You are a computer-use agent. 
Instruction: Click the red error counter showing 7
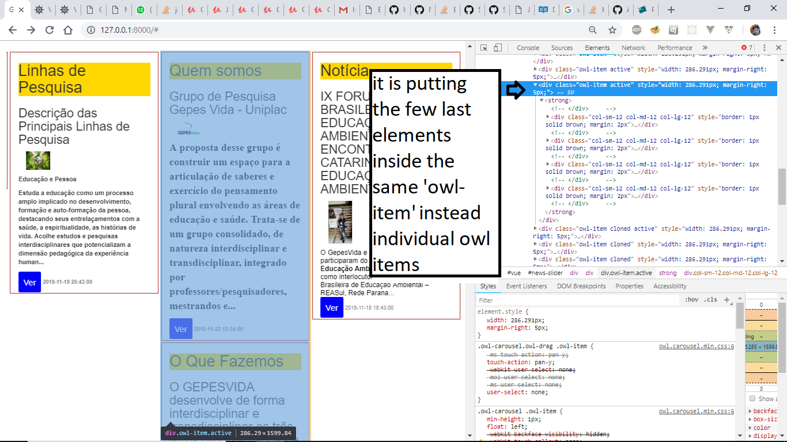tap(745, 48)
